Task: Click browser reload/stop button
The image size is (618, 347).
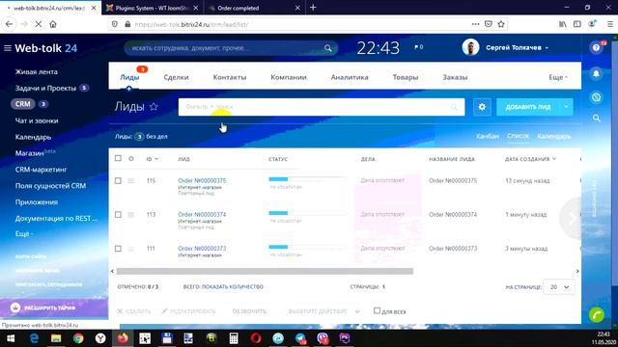Action: [x=39, y=24]
